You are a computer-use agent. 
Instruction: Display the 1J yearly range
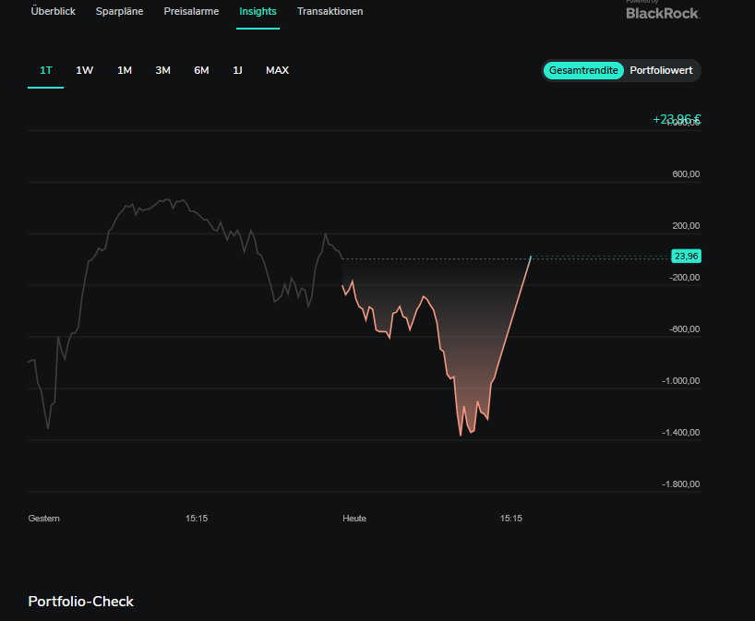pyautogui.click(x=237, y=70)
